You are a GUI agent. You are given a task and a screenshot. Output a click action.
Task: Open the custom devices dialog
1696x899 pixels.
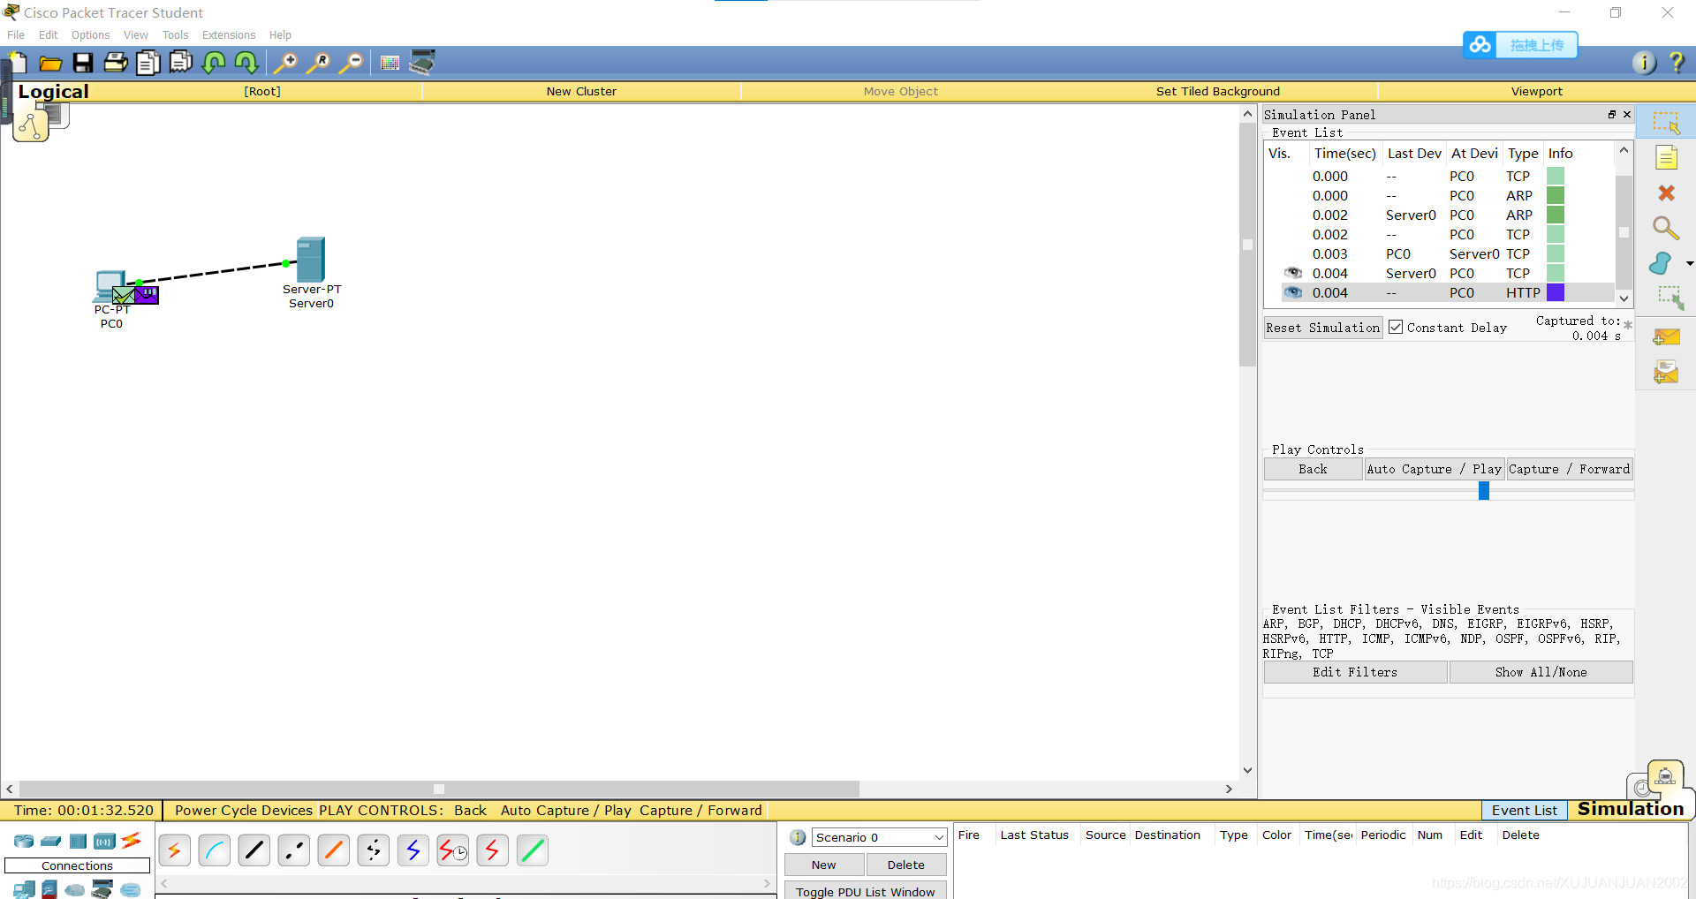click(x=422, y=63)
